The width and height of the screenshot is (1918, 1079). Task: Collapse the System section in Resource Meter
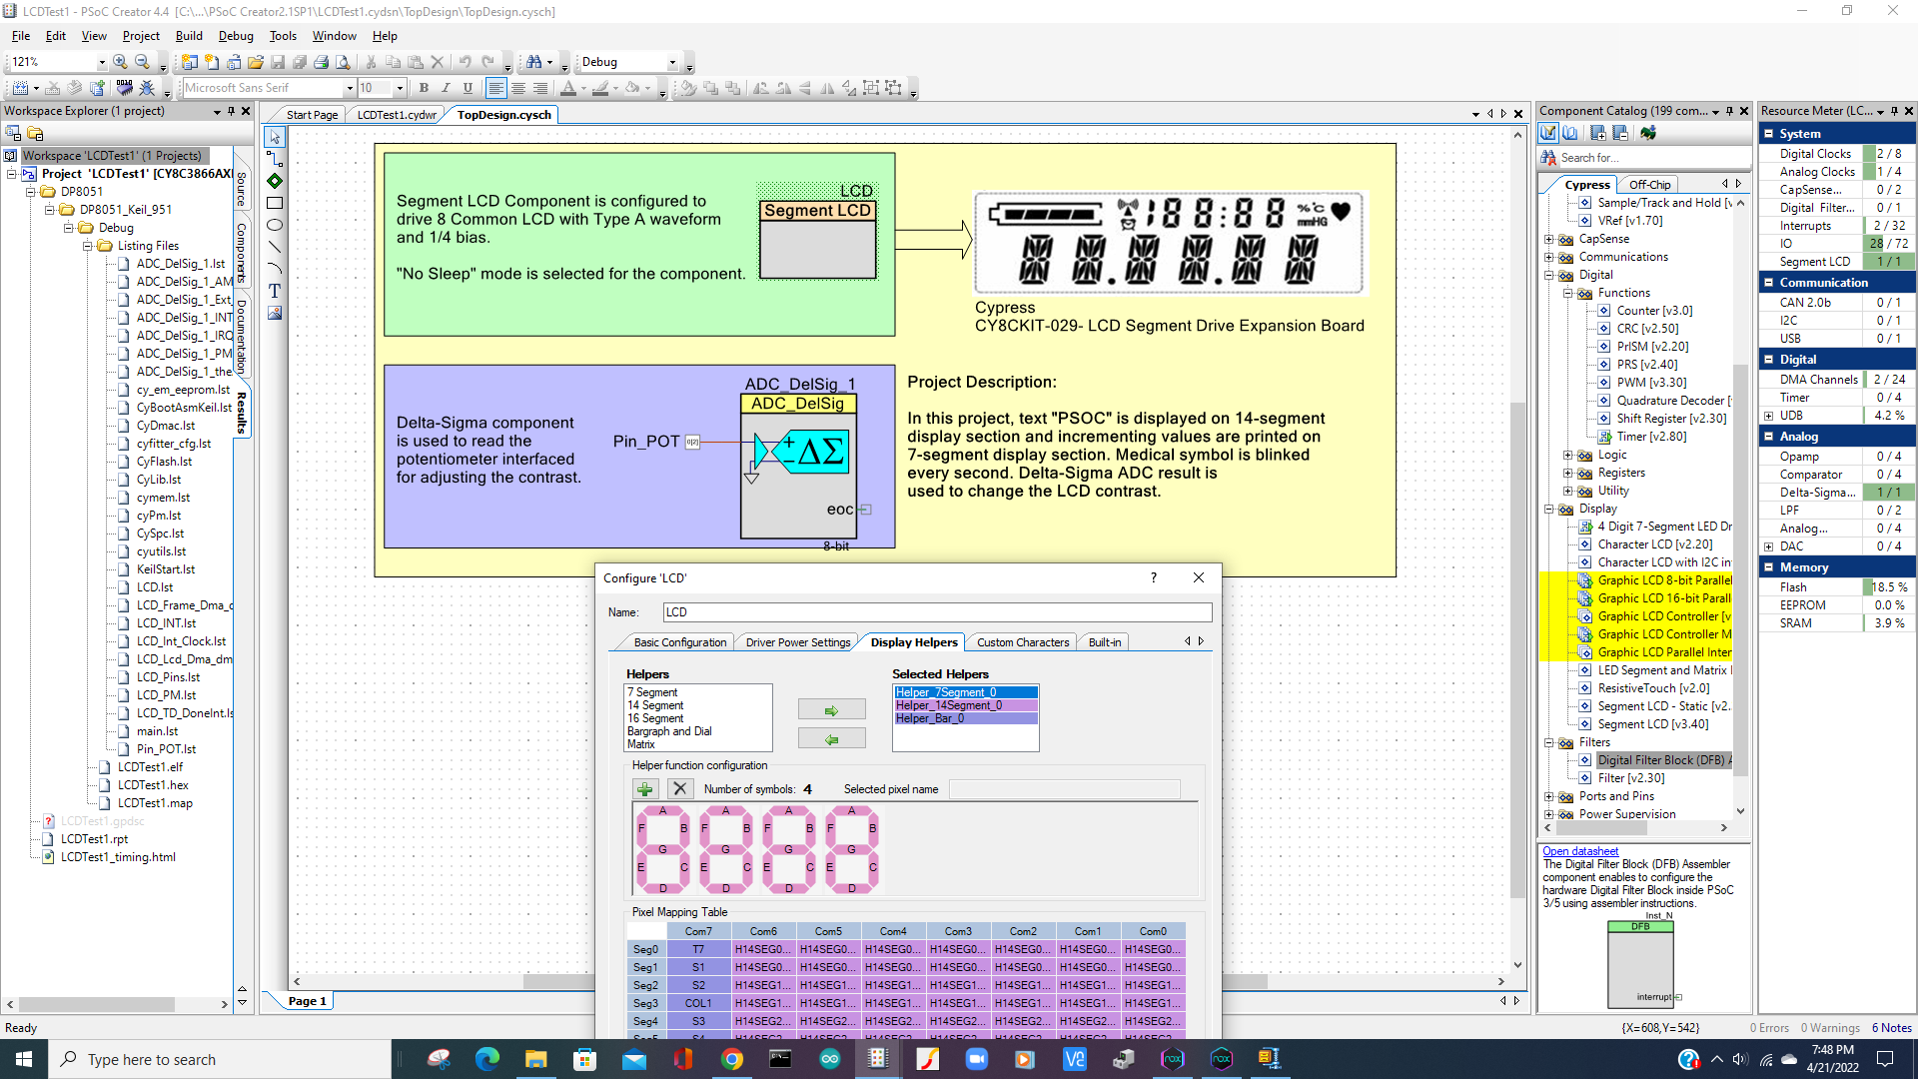[1768, 134]
